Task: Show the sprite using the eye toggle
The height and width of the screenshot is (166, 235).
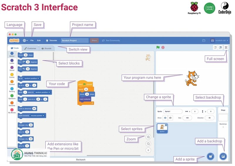Action: [x=165, y=118]
